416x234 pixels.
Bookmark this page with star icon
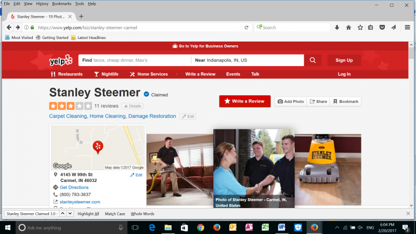tap(359, 28)
